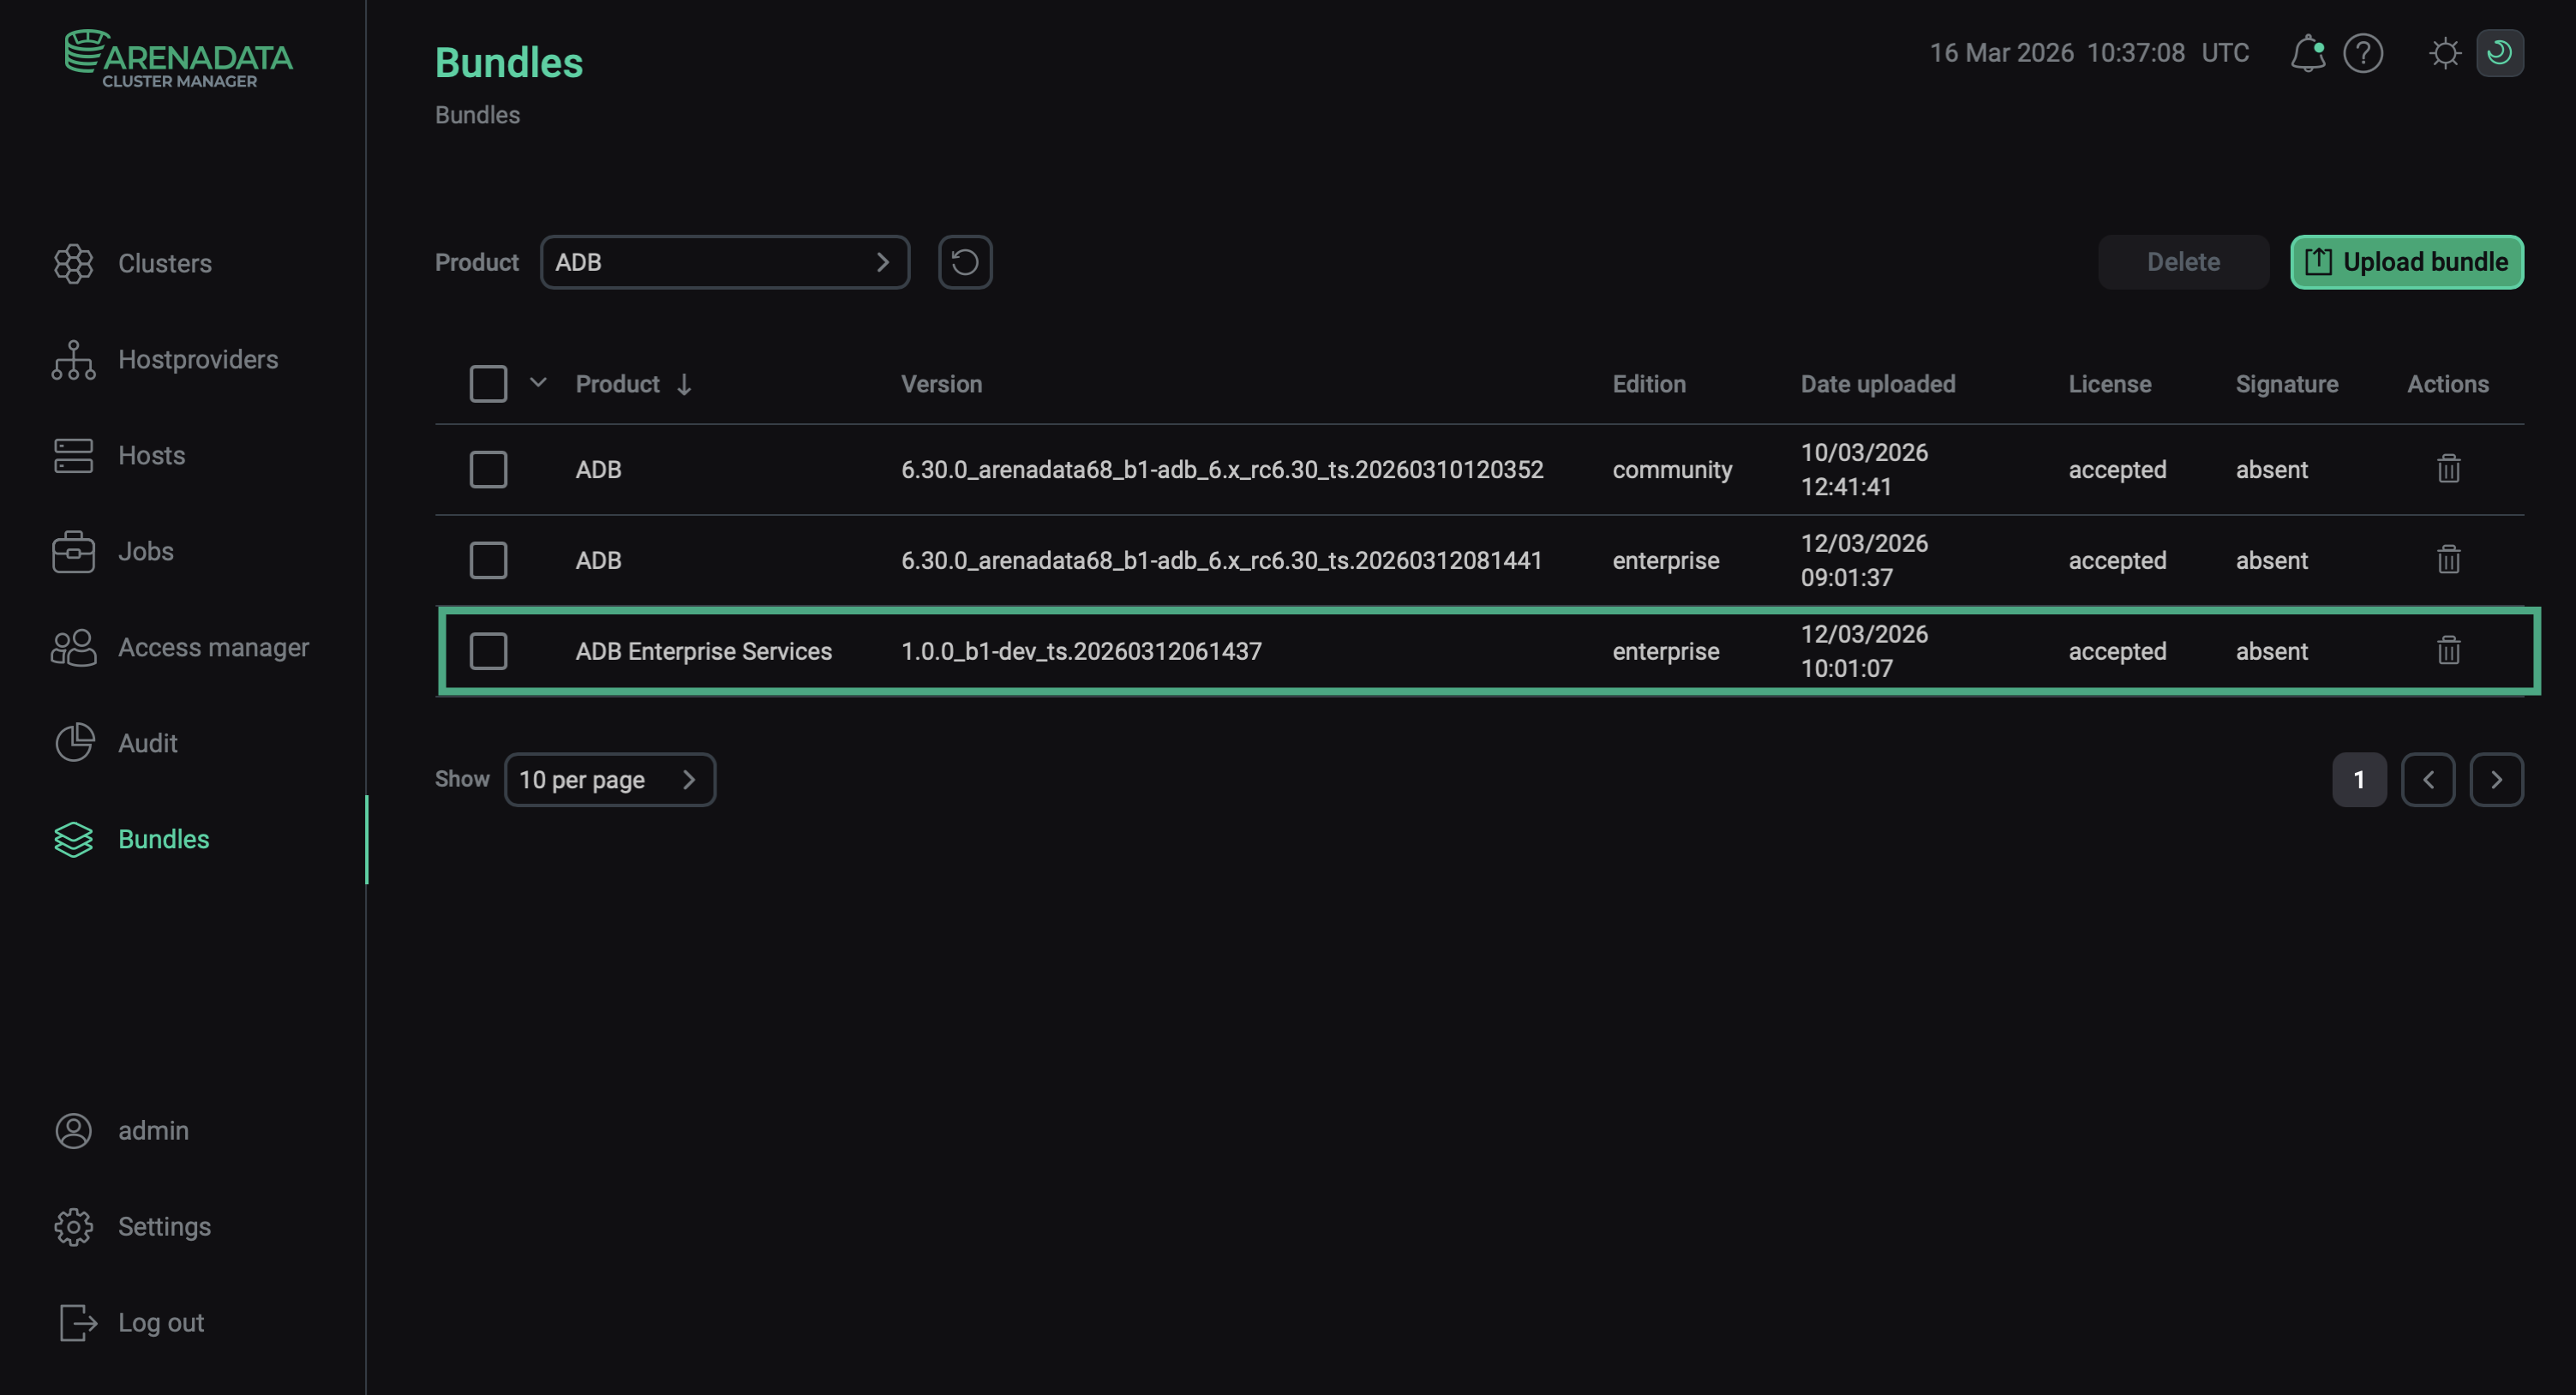
Task: Click the Log out link
Action: 160,1322
